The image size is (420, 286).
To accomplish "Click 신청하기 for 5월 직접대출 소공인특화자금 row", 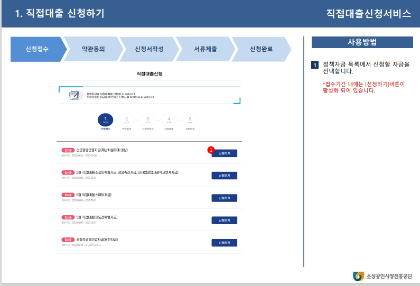I will 224,176.
